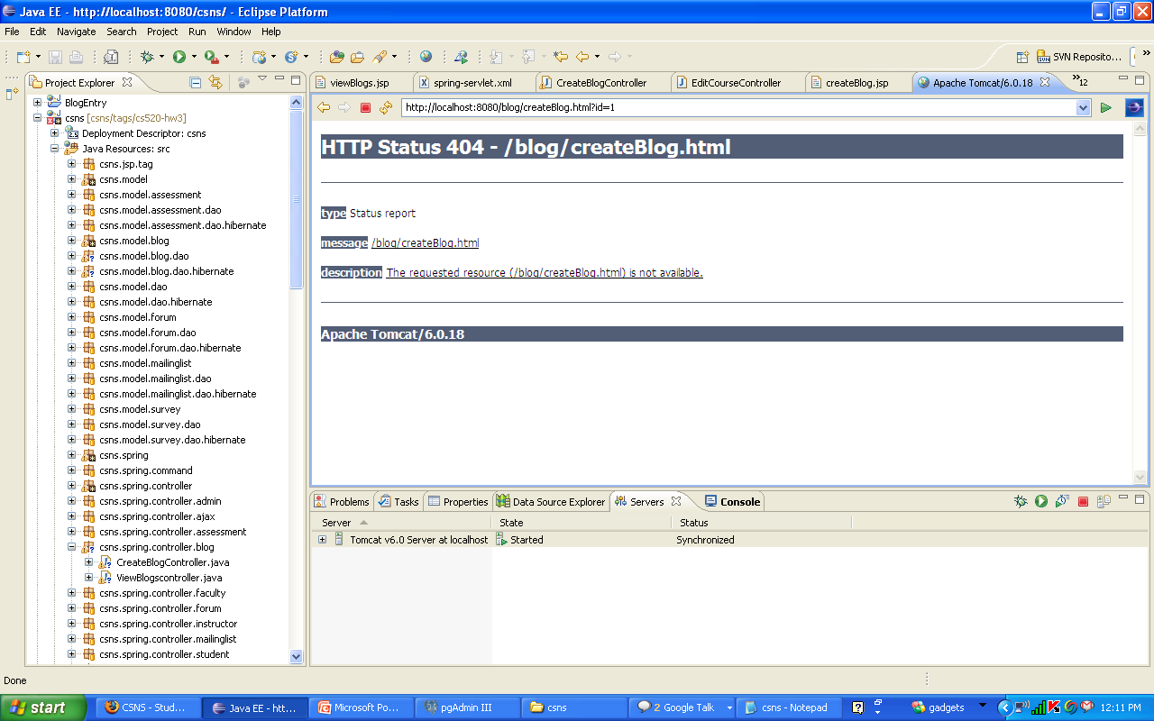Click the Debug bug icon in main toolbar
Screen dimensions: 1154x721
[x=147, y=57]
